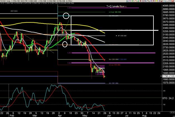Image resolution: width=175 pixels, height=117 pixels.
Task: Click the Apr label on time axis
Action: 60,116
